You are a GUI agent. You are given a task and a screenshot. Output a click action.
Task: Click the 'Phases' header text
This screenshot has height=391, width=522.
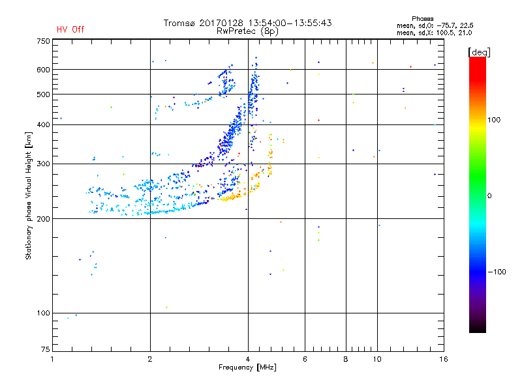coord(422,19)
